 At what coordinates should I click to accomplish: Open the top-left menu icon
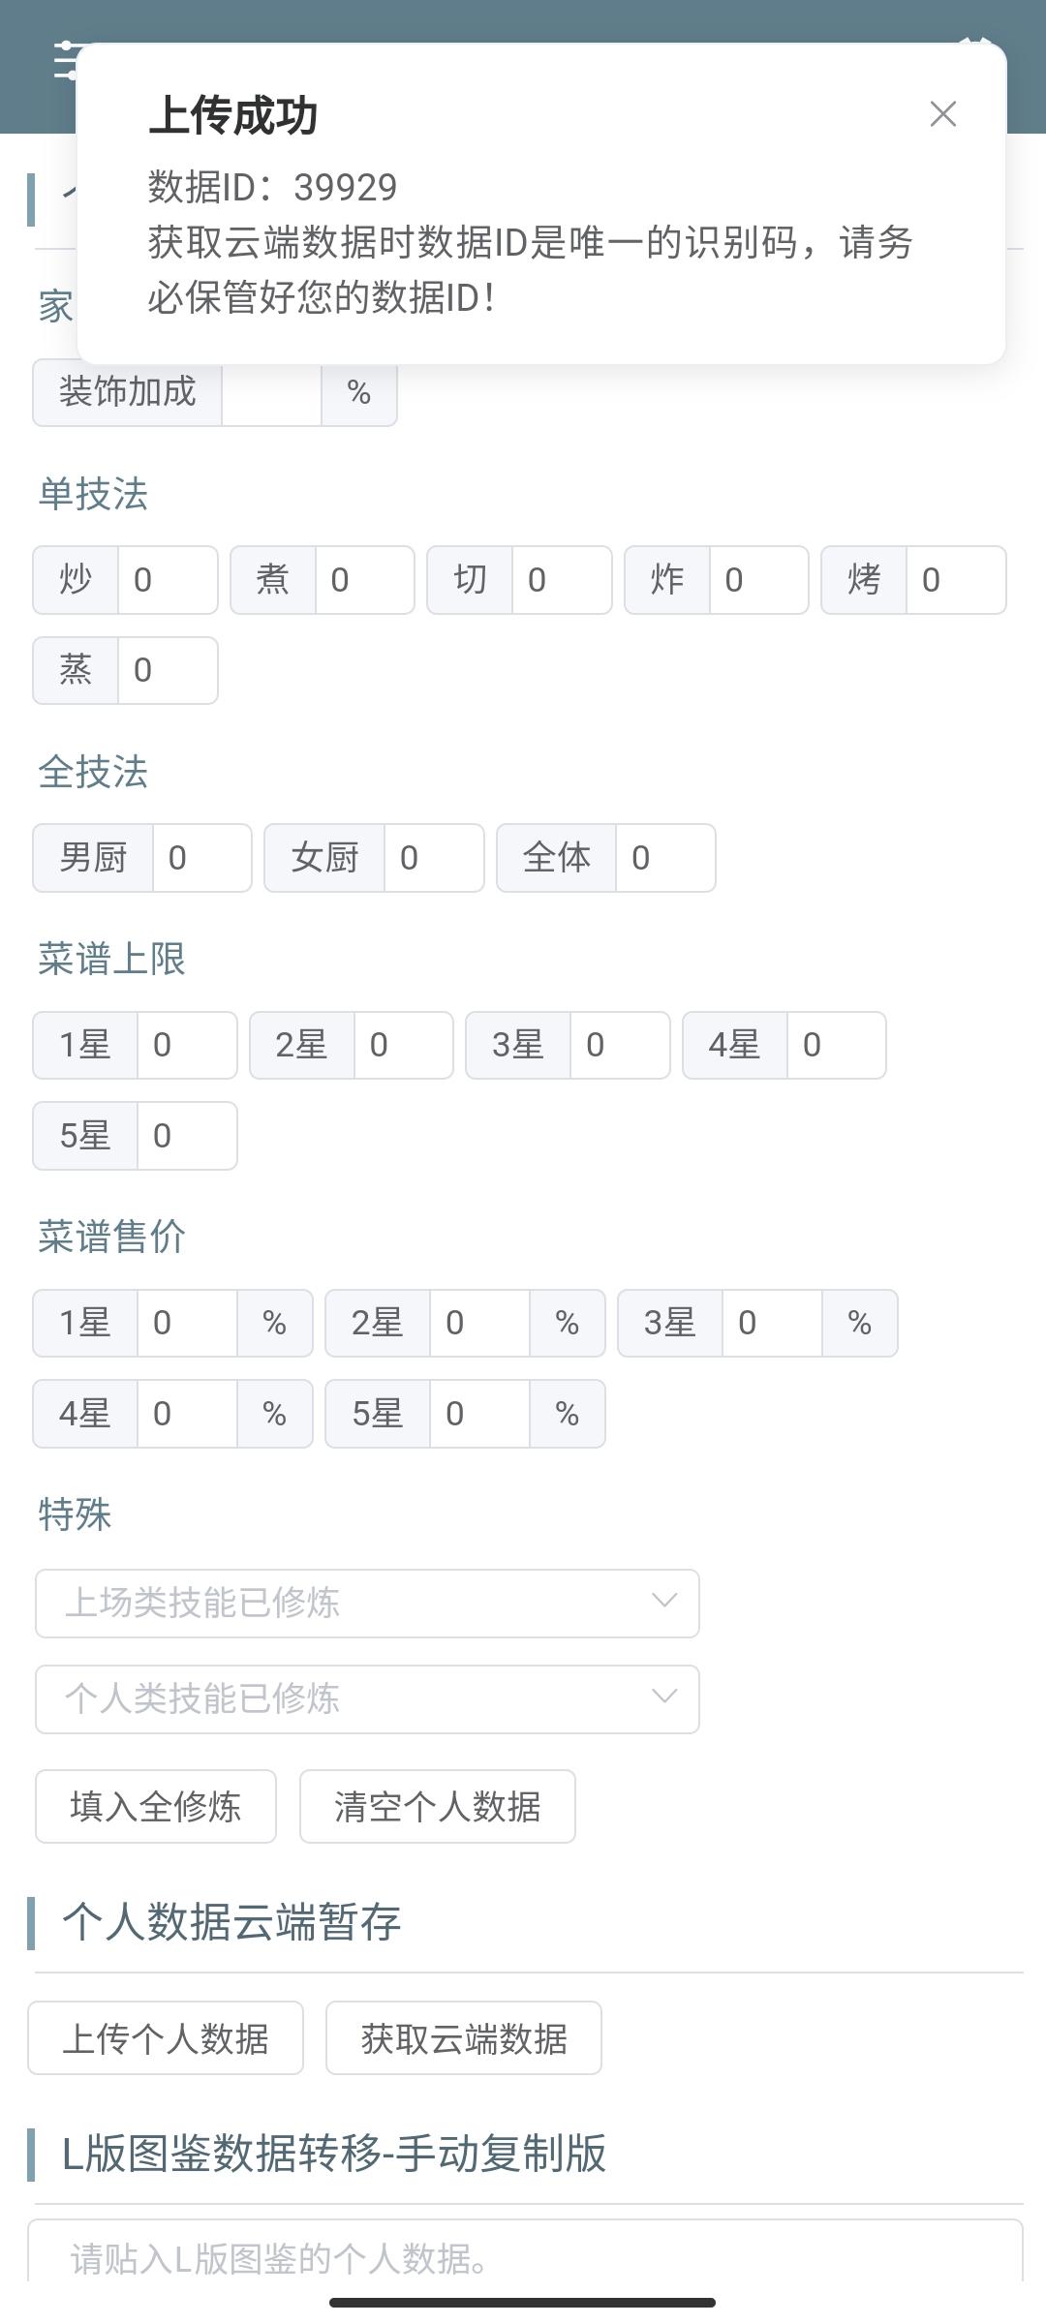coord(64,62)
